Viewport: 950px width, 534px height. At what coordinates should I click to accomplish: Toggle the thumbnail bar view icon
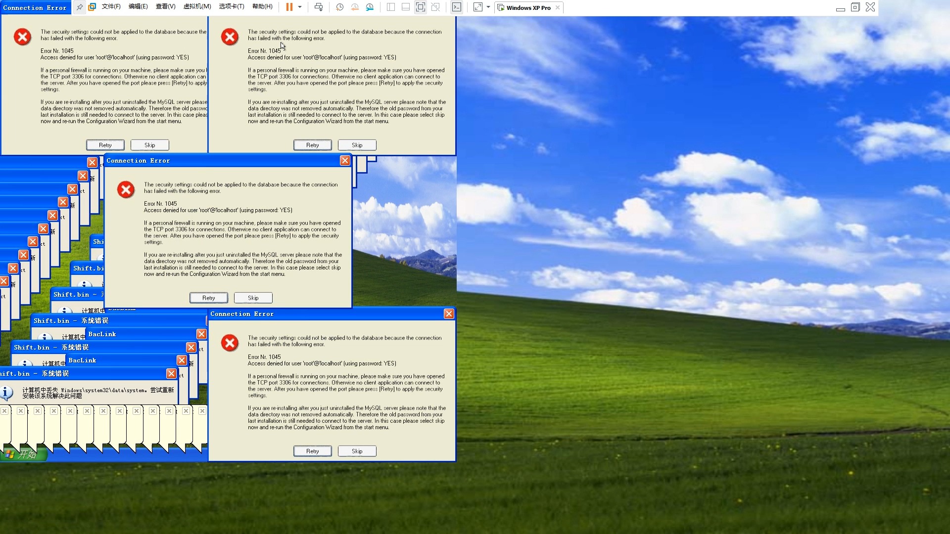coord(405,7)
